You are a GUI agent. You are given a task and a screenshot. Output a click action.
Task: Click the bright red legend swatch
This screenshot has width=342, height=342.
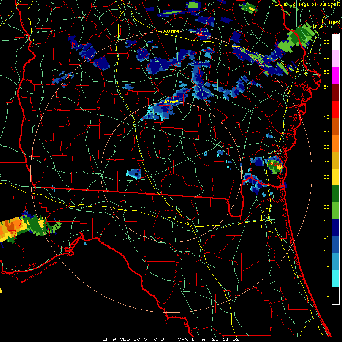[336, 109]
